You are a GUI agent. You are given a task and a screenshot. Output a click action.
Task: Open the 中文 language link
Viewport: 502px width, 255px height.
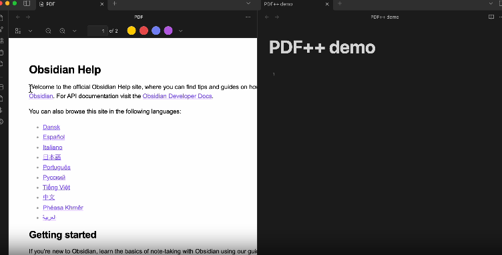pos(49,198)
